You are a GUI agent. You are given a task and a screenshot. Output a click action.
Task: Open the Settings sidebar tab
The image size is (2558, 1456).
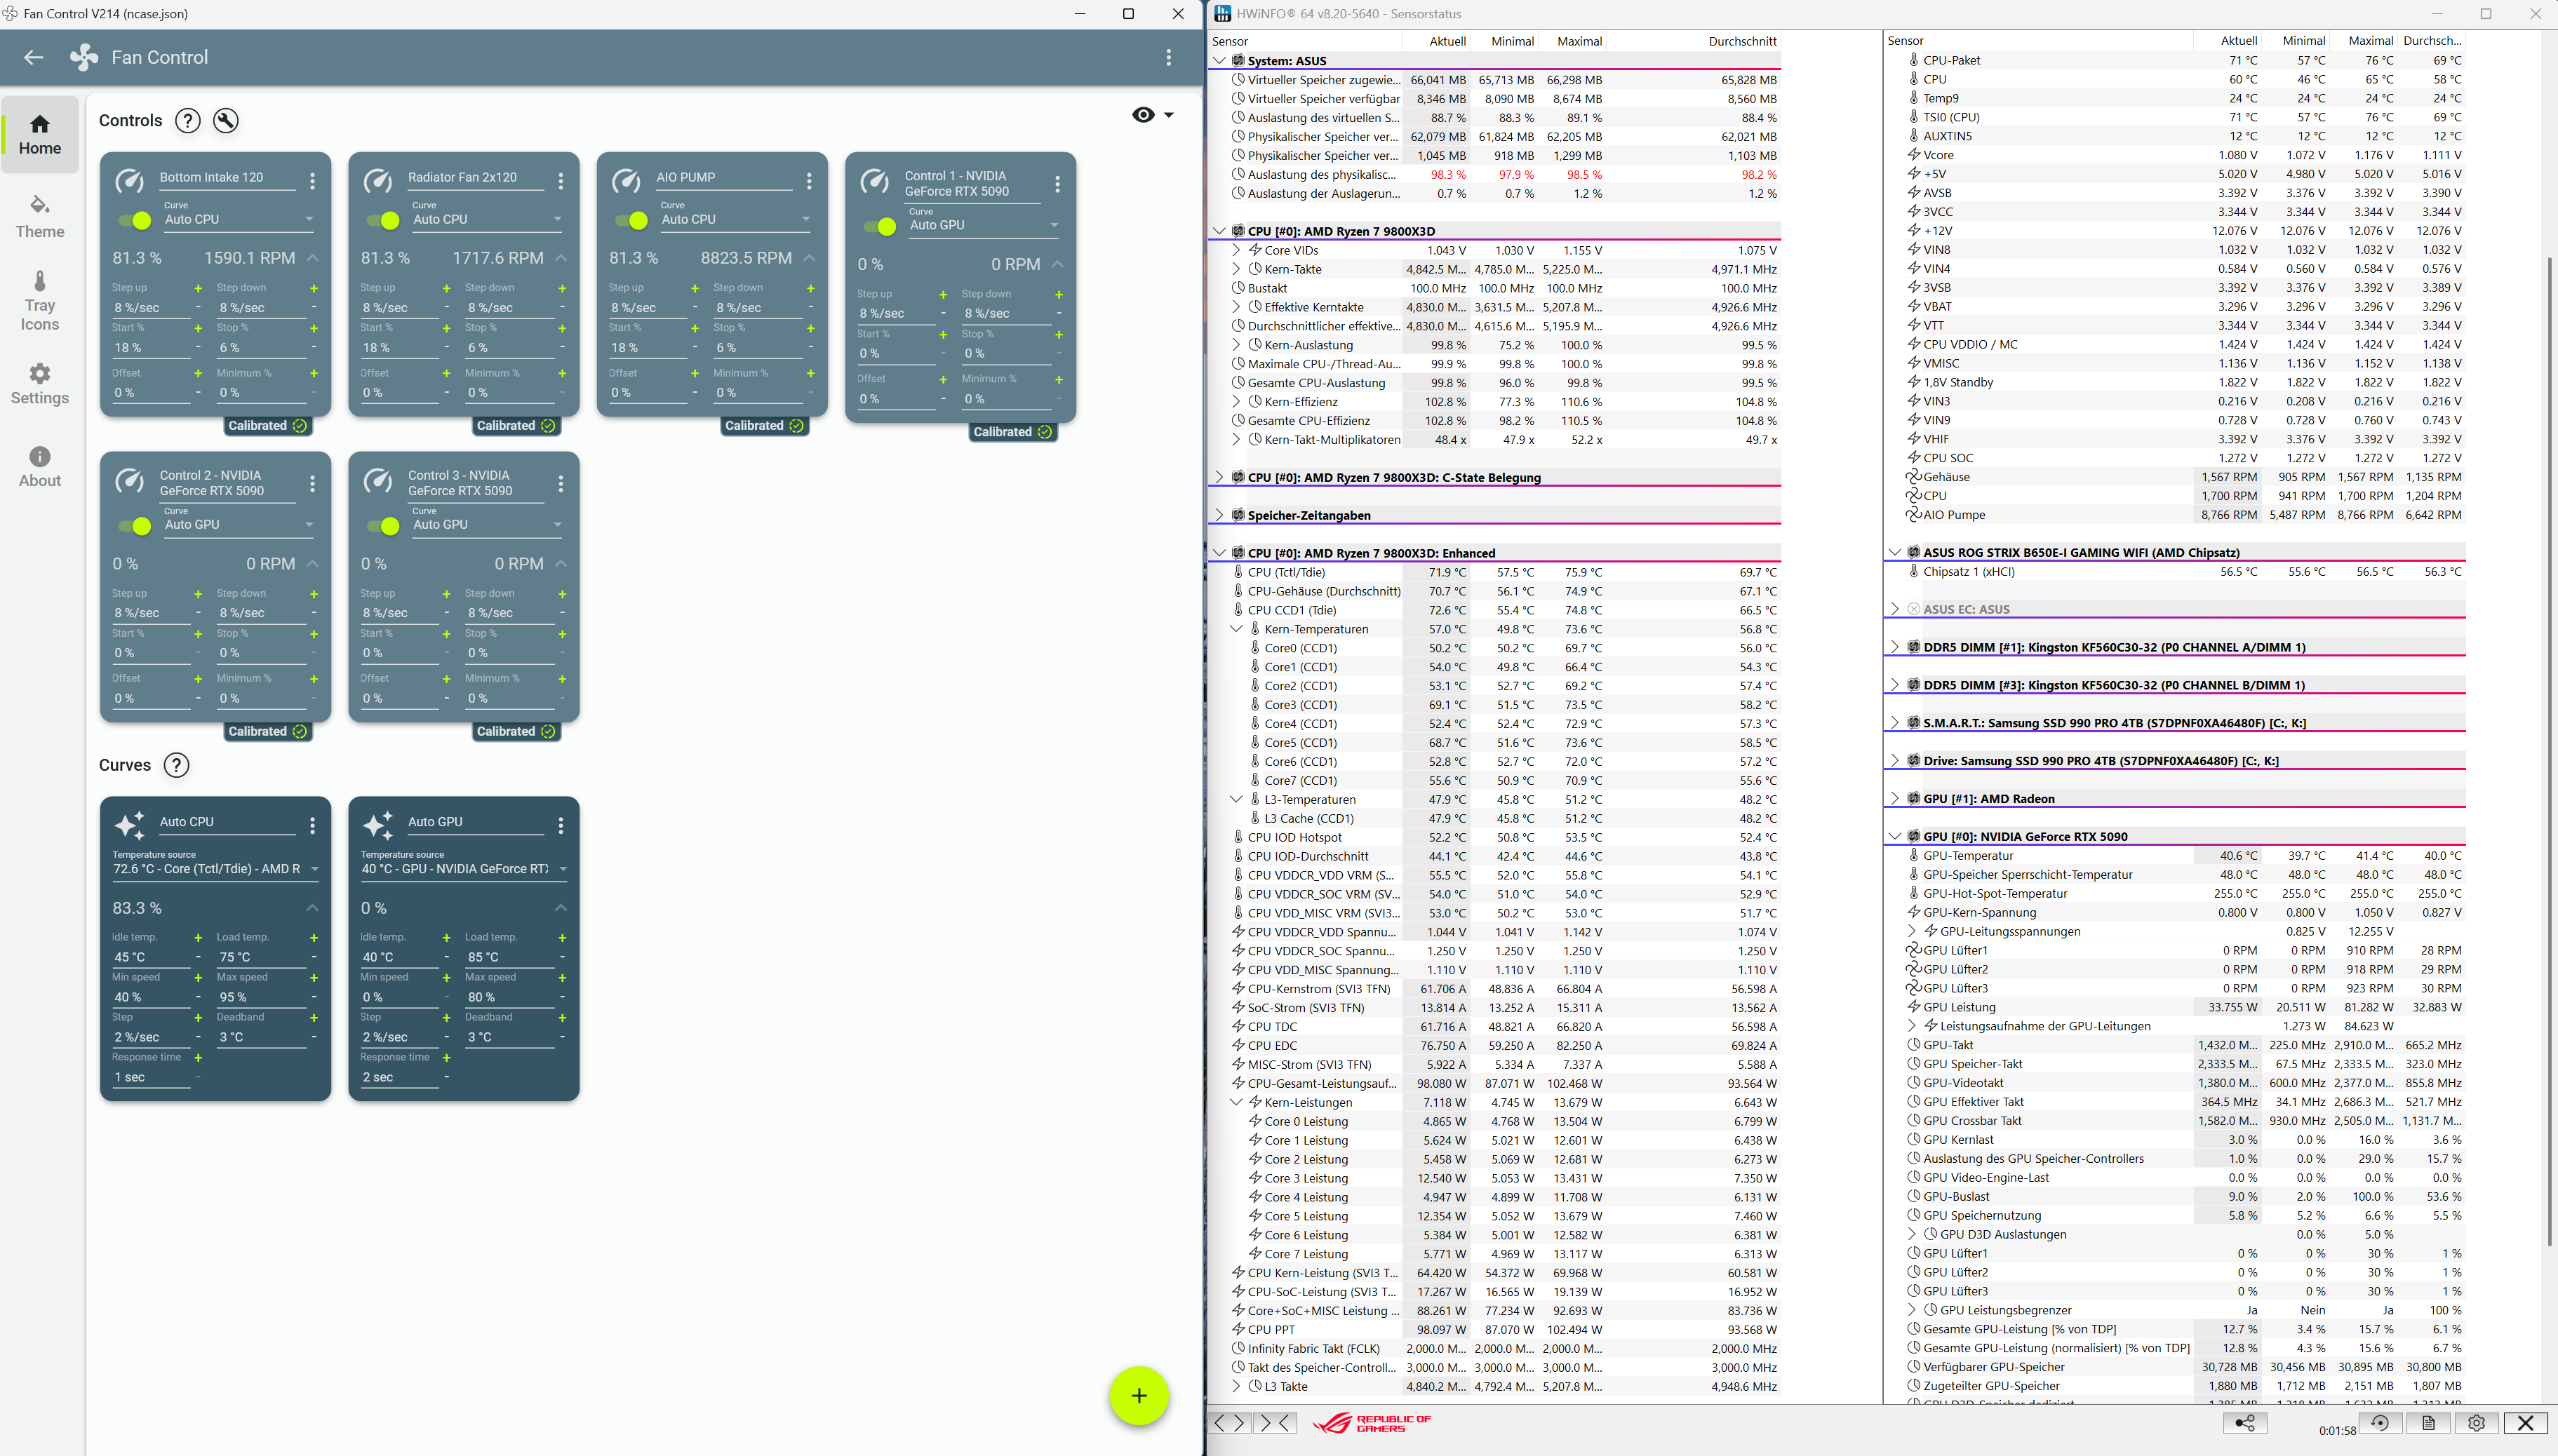click(40, 383)
